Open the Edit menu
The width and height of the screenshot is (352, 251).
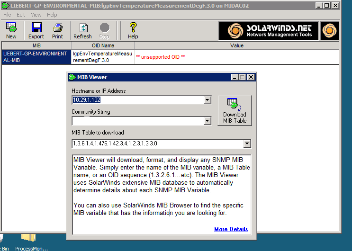[21, 15]
